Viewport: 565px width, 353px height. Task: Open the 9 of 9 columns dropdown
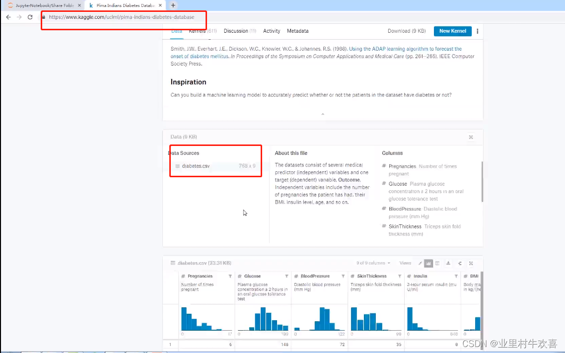[x=373, y=263]
